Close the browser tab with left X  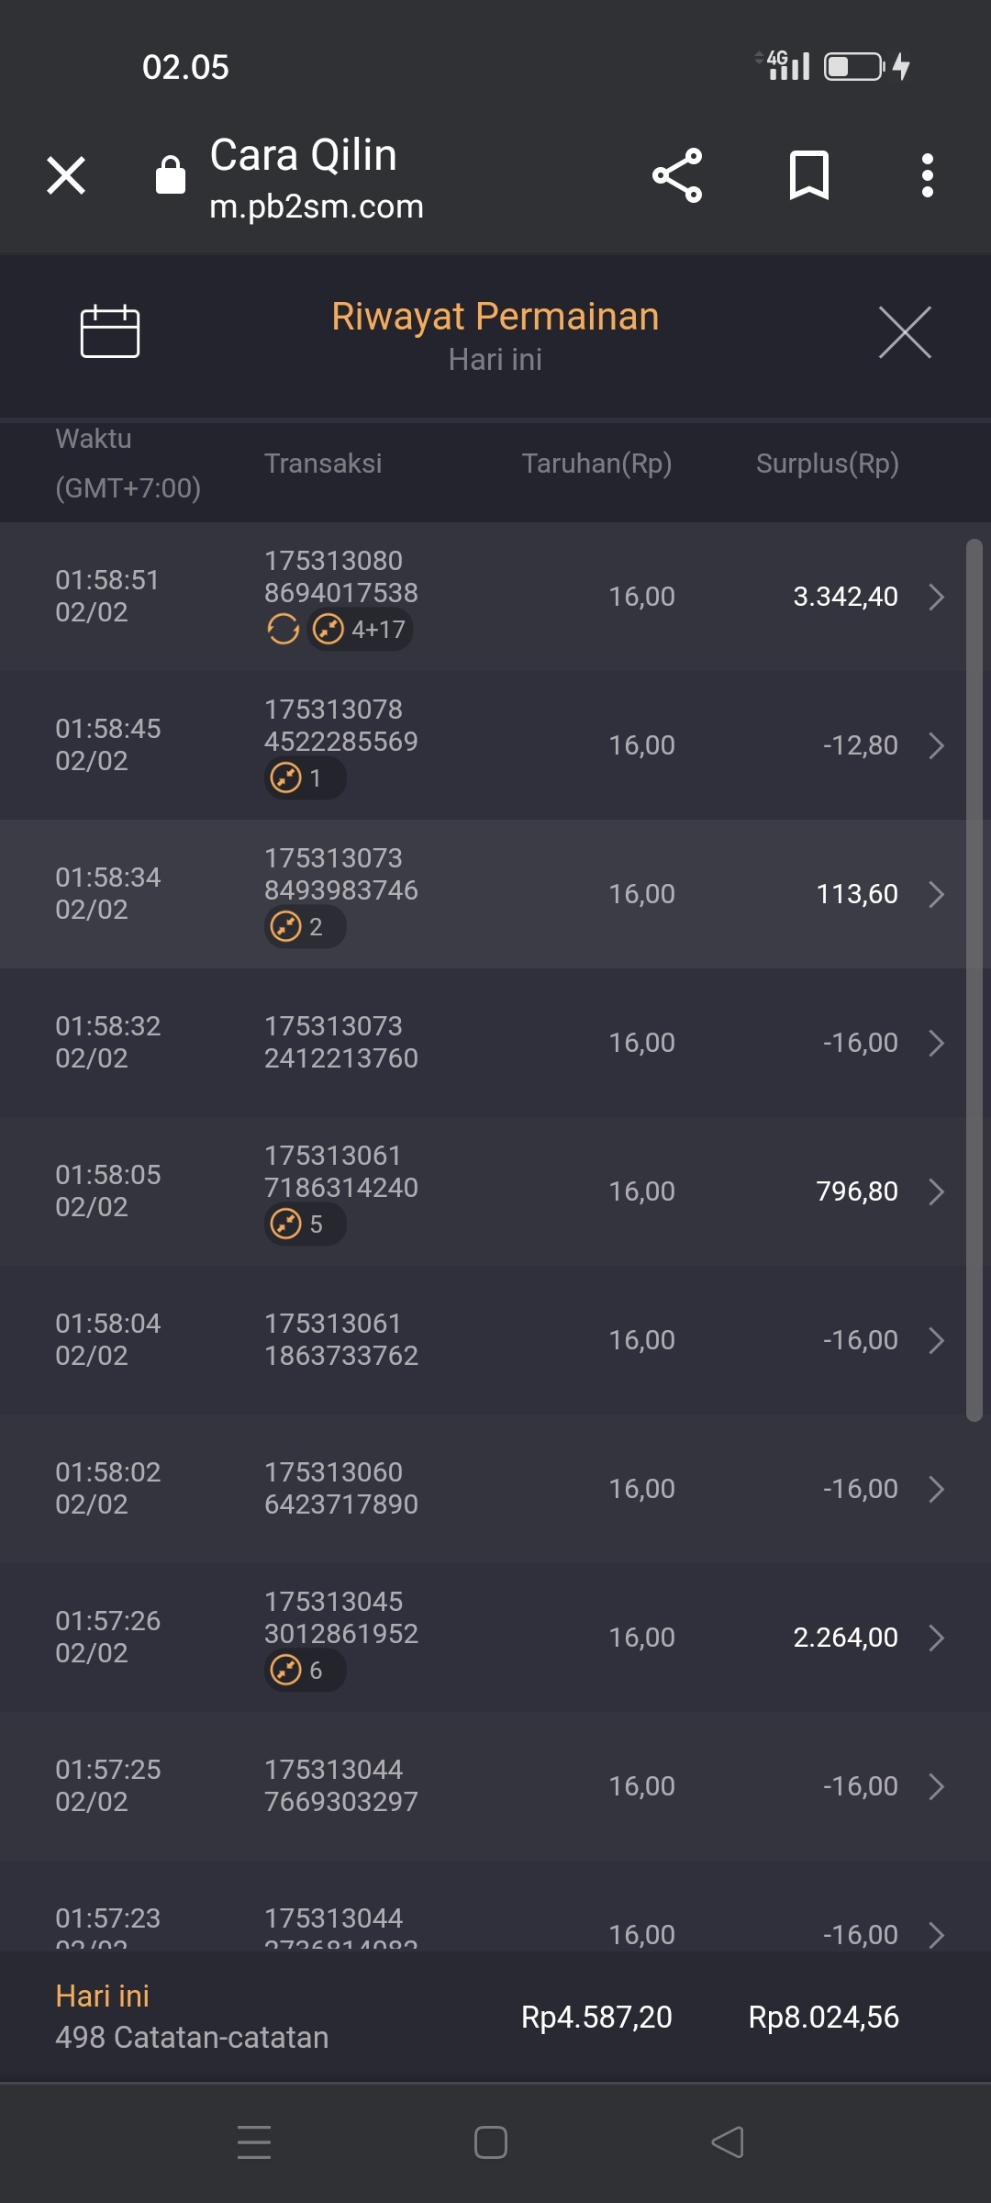click(66, 174)
